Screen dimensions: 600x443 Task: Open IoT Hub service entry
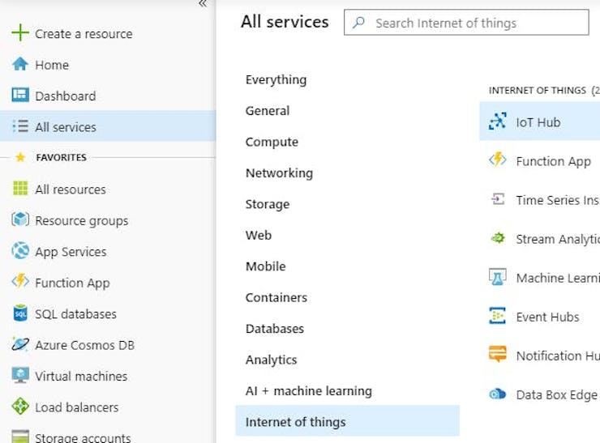pos(539,121)
